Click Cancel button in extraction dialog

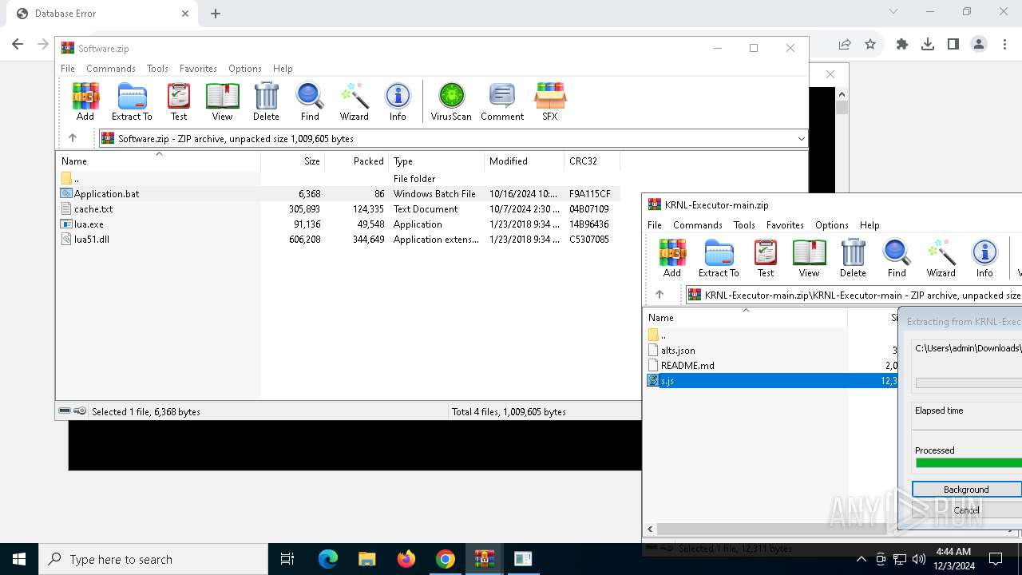(x=967, y=510)
